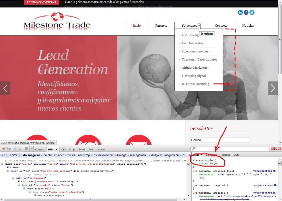Show the Firebug command line list icon
The height and width of the screenshot is (201, 282).
(x=26, y=149)
